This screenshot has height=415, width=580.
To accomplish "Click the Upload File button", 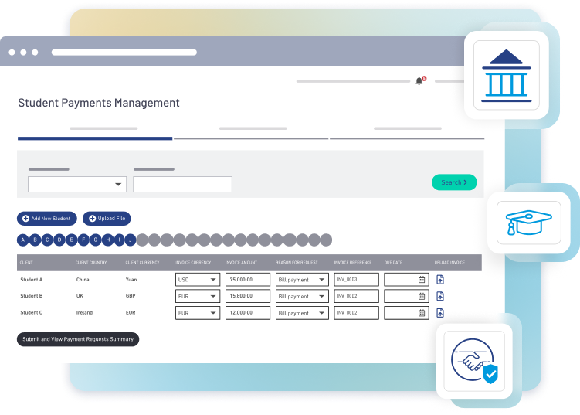I will coord(107,219).
